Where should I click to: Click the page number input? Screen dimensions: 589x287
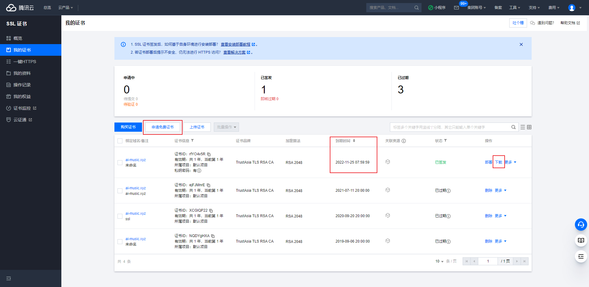click(x=488, y=261)
